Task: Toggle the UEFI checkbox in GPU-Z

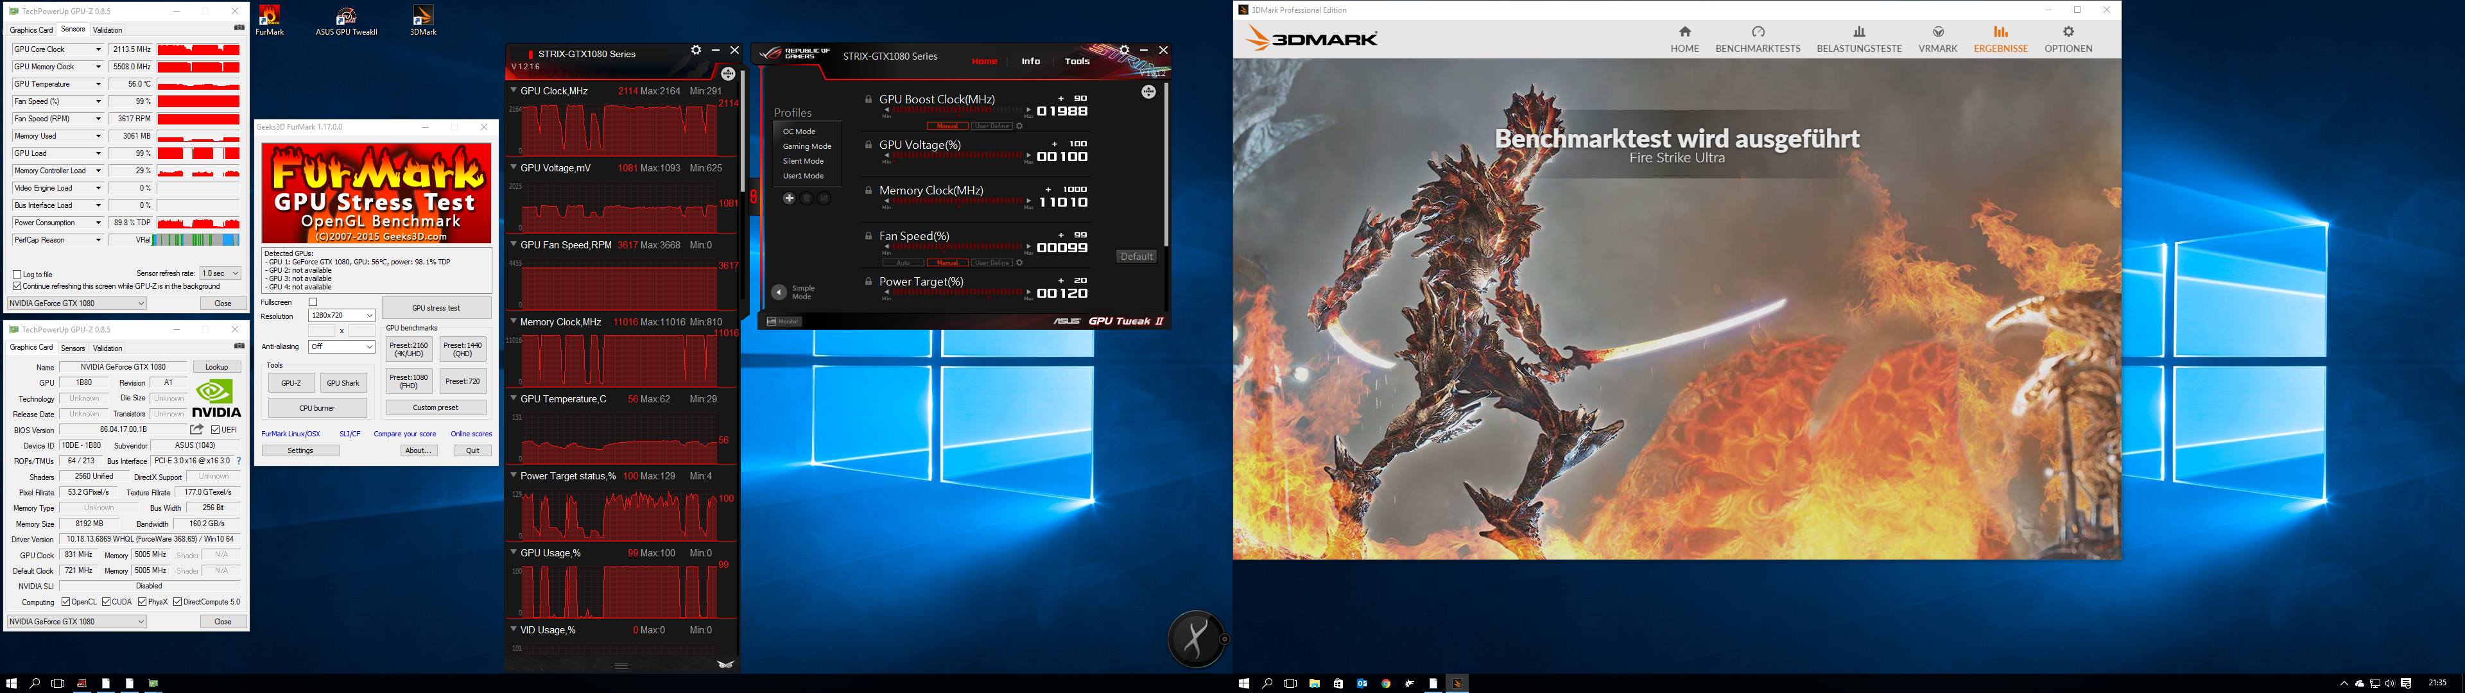Action: [x=216, y=430]
